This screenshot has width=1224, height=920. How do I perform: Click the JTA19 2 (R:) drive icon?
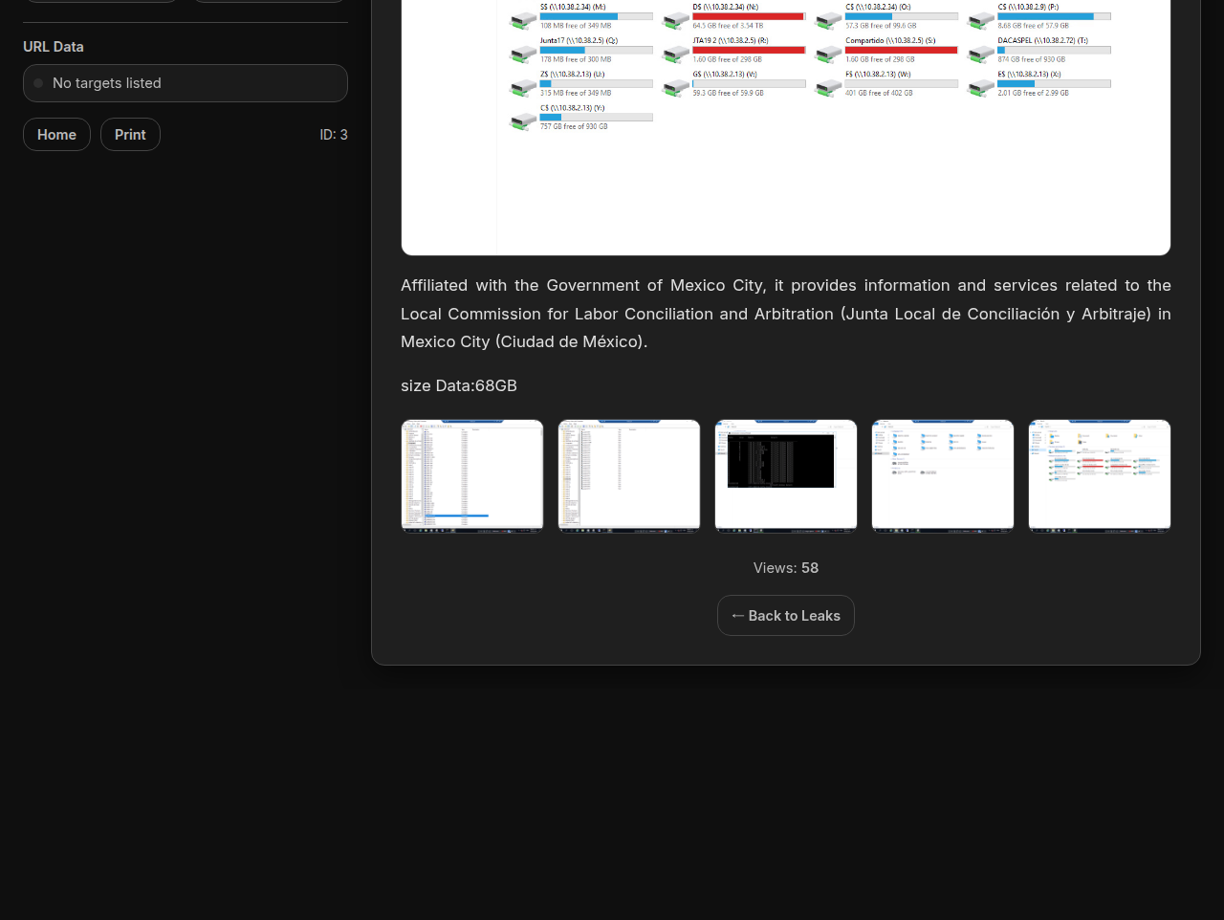coord(676,55)
